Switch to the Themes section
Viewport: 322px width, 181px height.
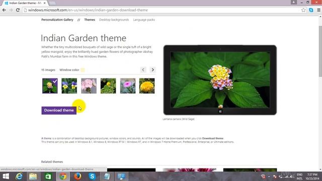tap(90, 20)
